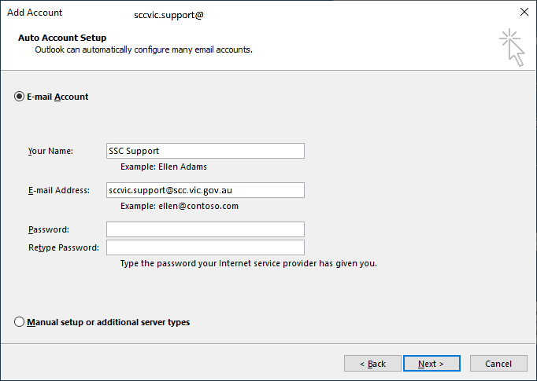Click the "E-mail Address:" label
Image resolution: width=537 pixels, height=381 pixels.
[x=58, y=190]
